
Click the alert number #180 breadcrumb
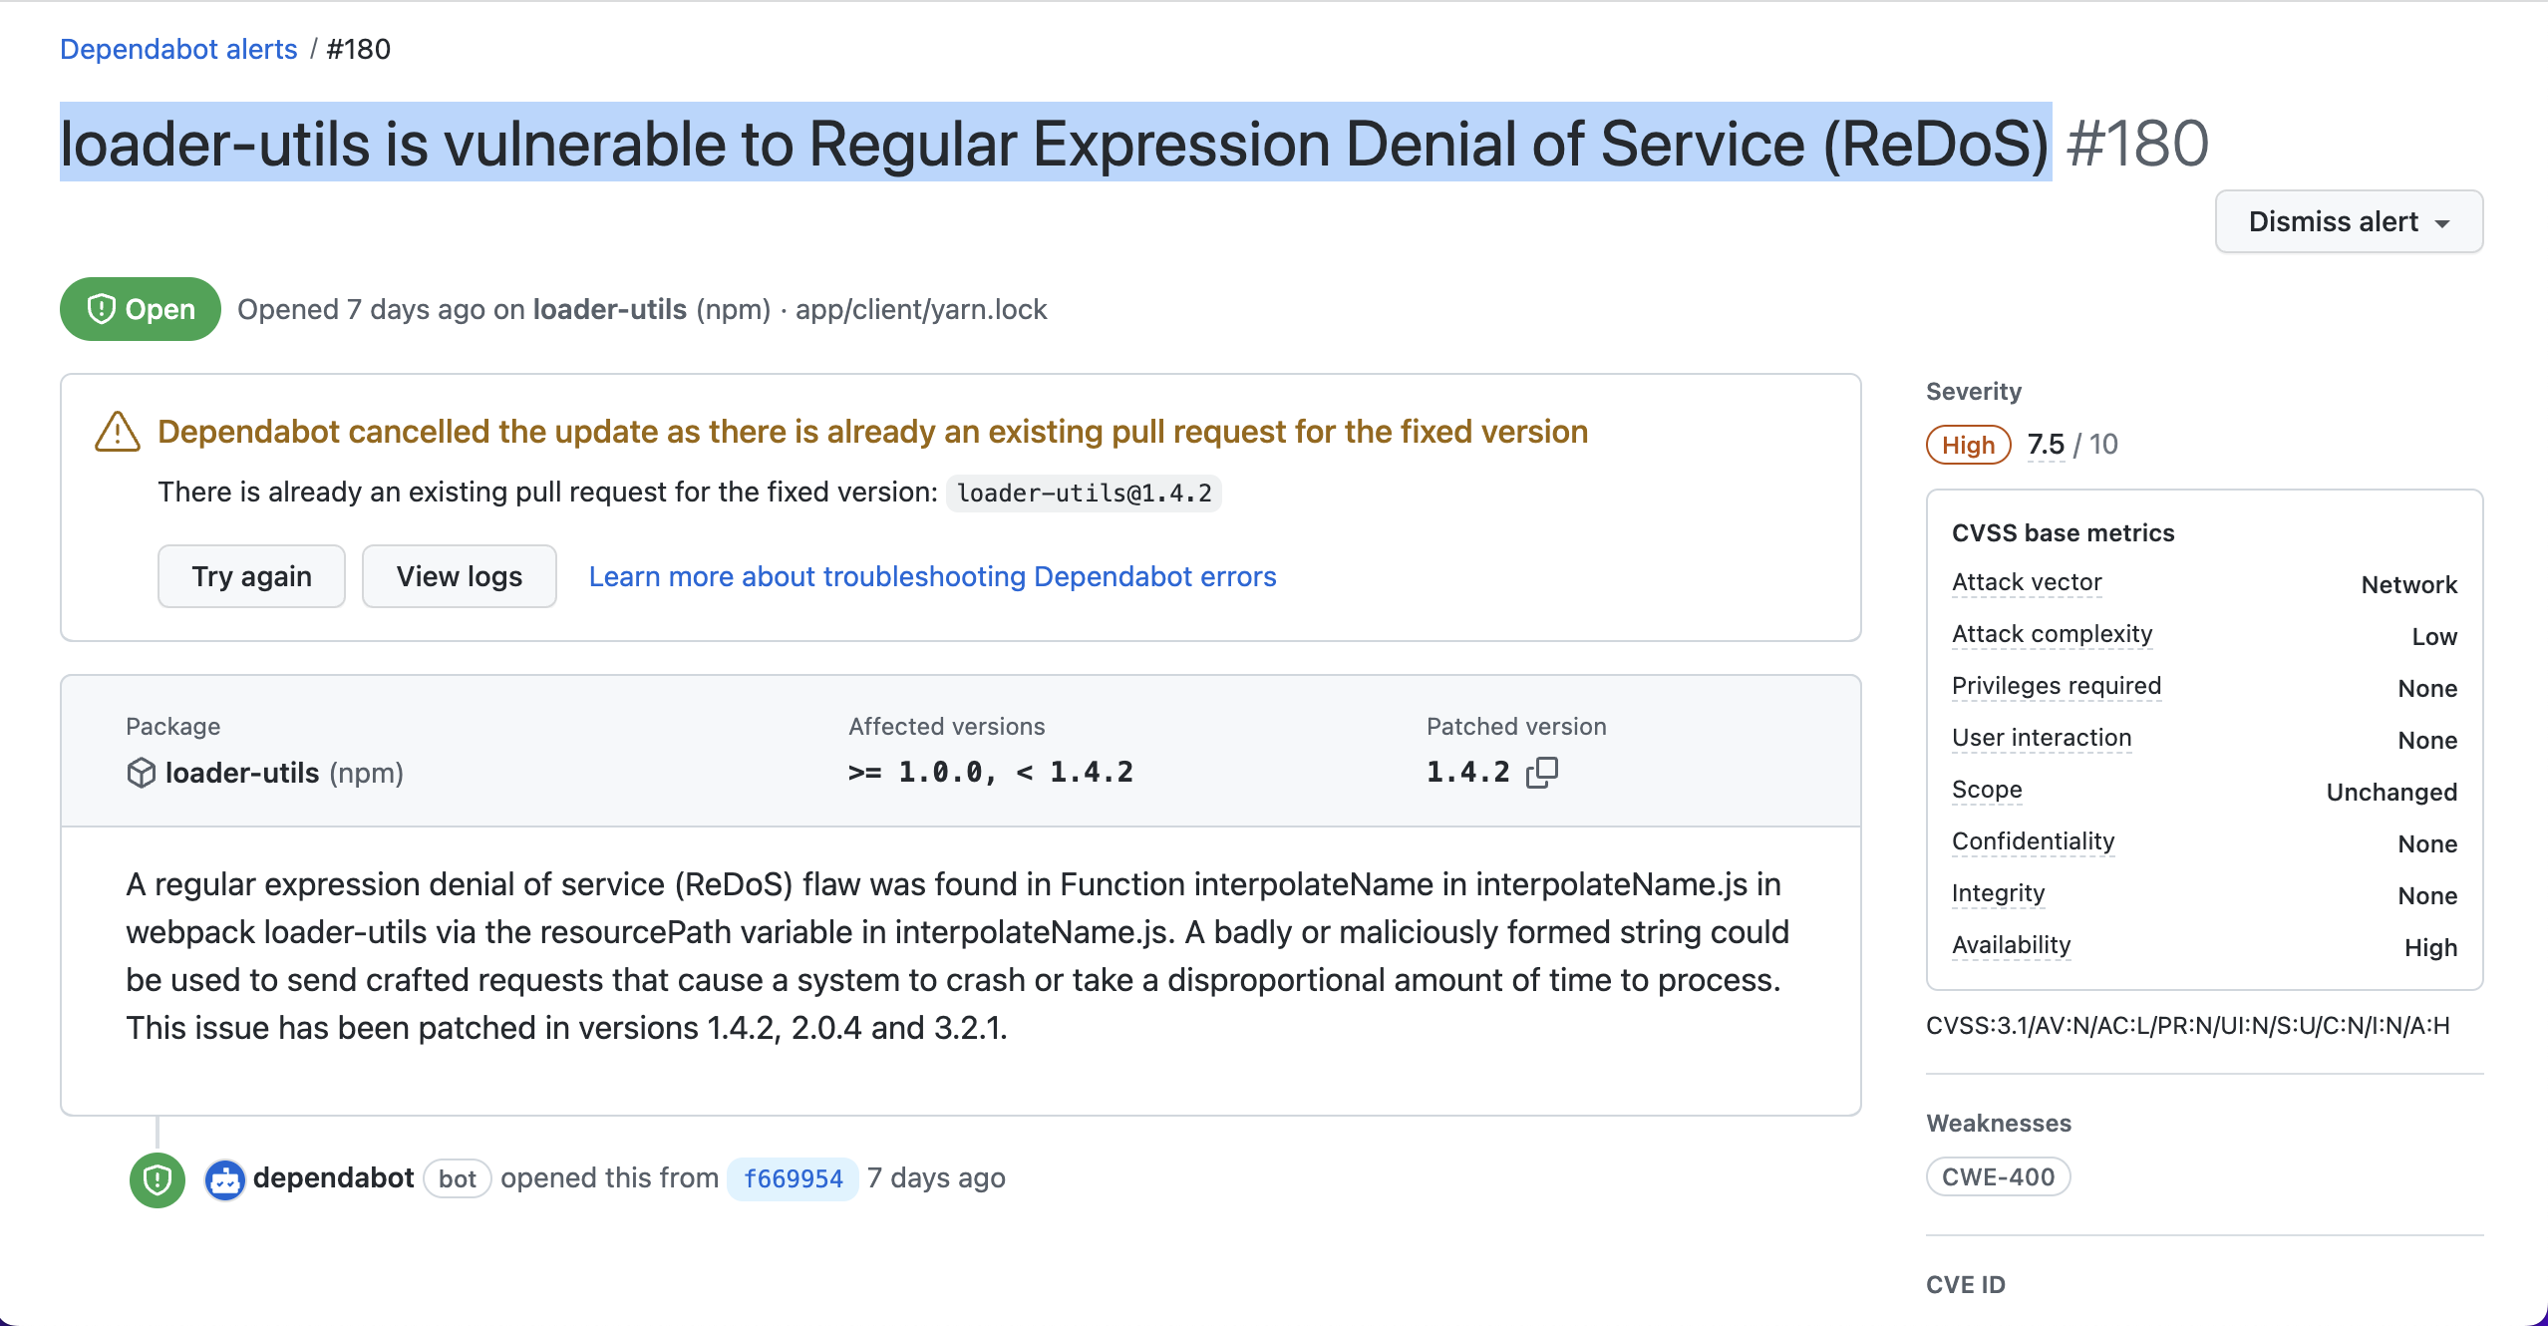click(357, 48)
